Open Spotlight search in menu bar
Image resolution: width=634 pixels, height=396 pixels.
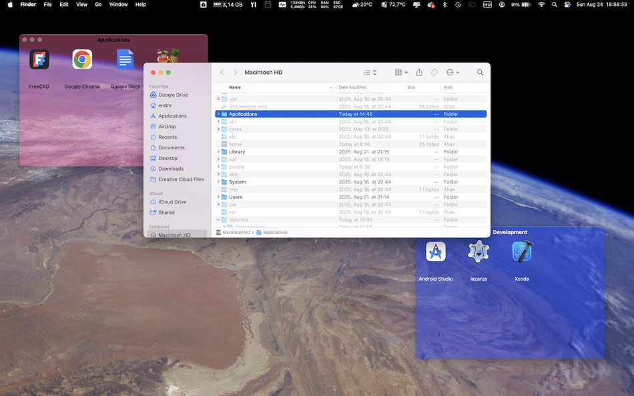click(555, 5)
